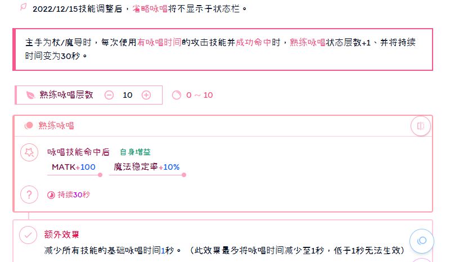The height and width of the screenshot is (262, 450).
Task: Click the circular range icon beside 0～10
Action: click(x=177, y=95)
